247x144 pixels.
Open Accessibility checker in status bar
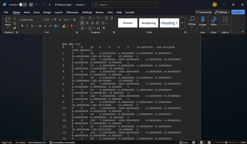62,143
